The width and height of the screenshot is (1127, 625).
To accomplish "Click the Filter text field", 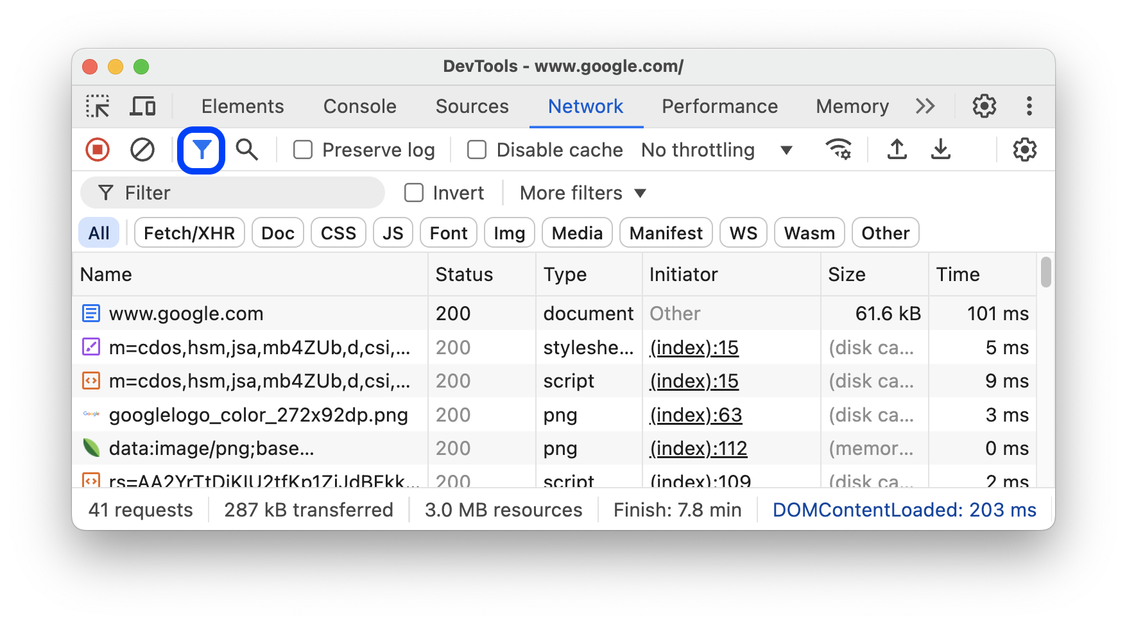I will click(x=244, y=193).
